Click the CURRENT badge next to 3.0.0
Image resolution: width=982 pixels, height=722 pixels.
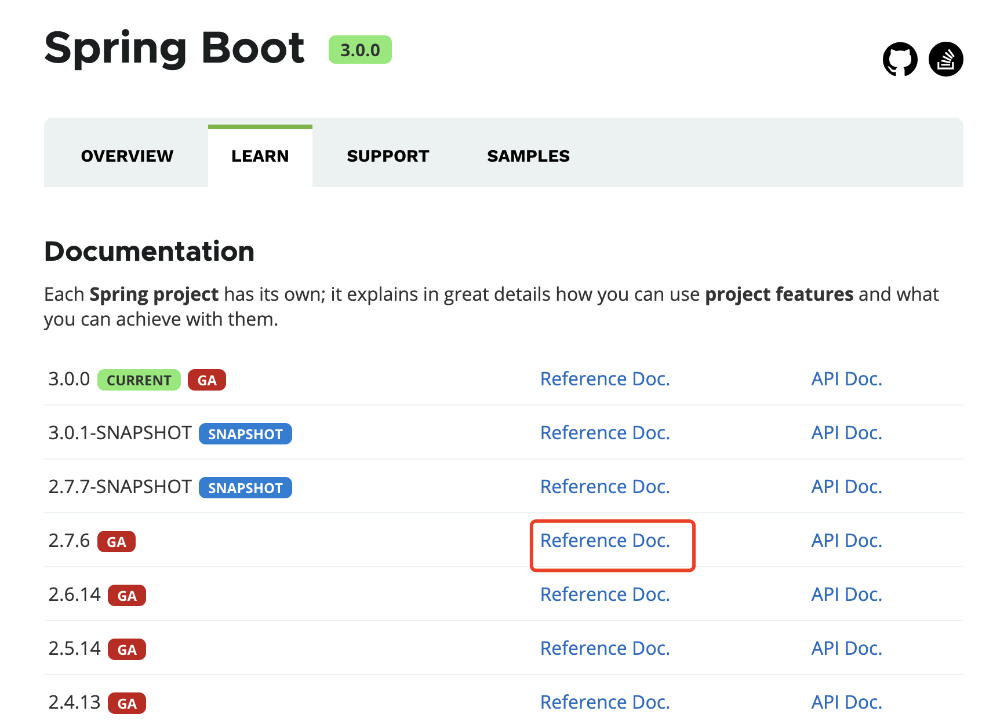tap(139, 380)
